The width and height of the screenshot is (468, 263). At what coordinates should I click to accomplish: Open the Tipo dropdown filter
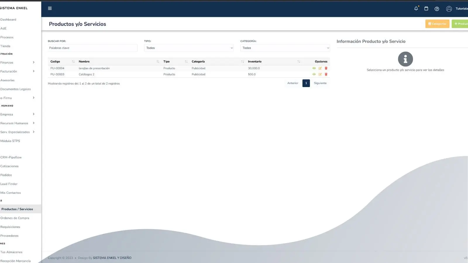click(189, 48)
